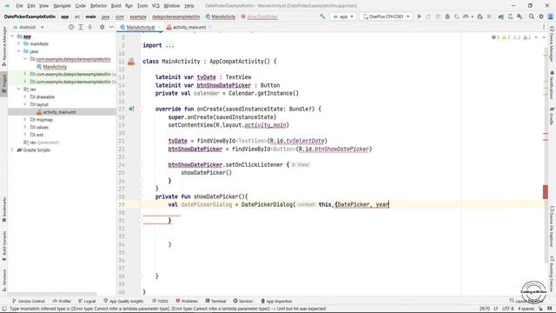Toggle the Resource Manager side panel

[3, 46]
